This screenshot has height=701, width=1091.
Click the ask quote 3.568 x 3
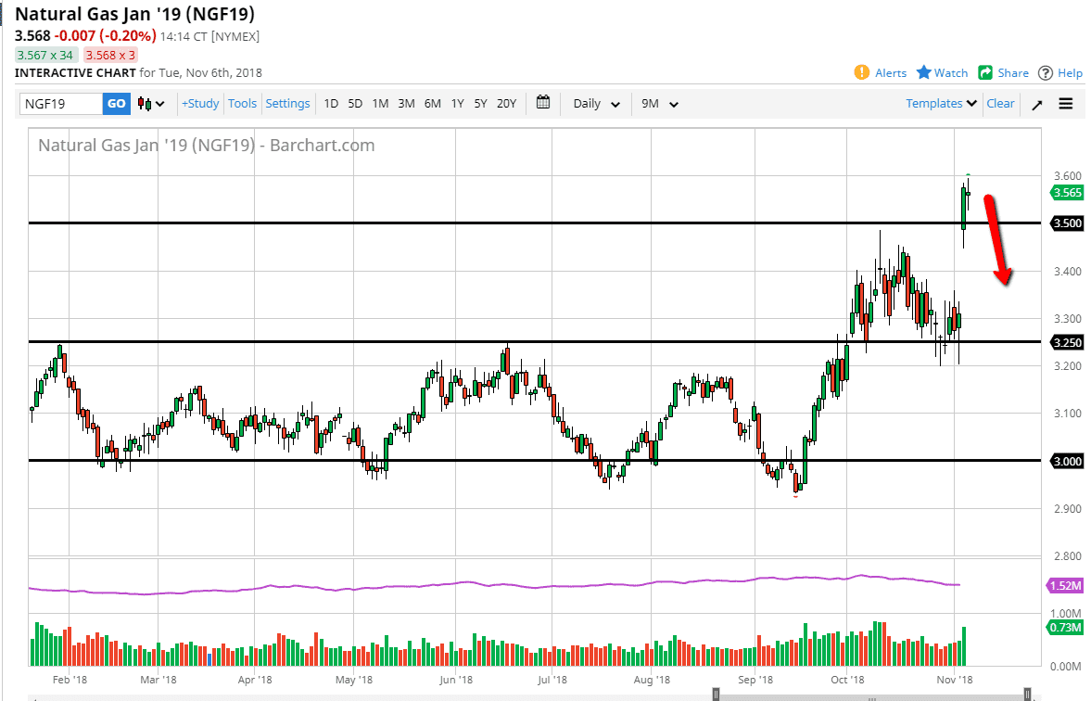tap(110, 55)
